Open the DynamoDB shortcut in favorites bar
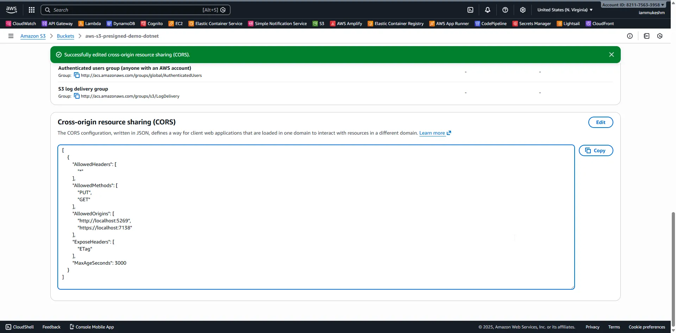This screenshot has width=676, height=333. point(121,24)
